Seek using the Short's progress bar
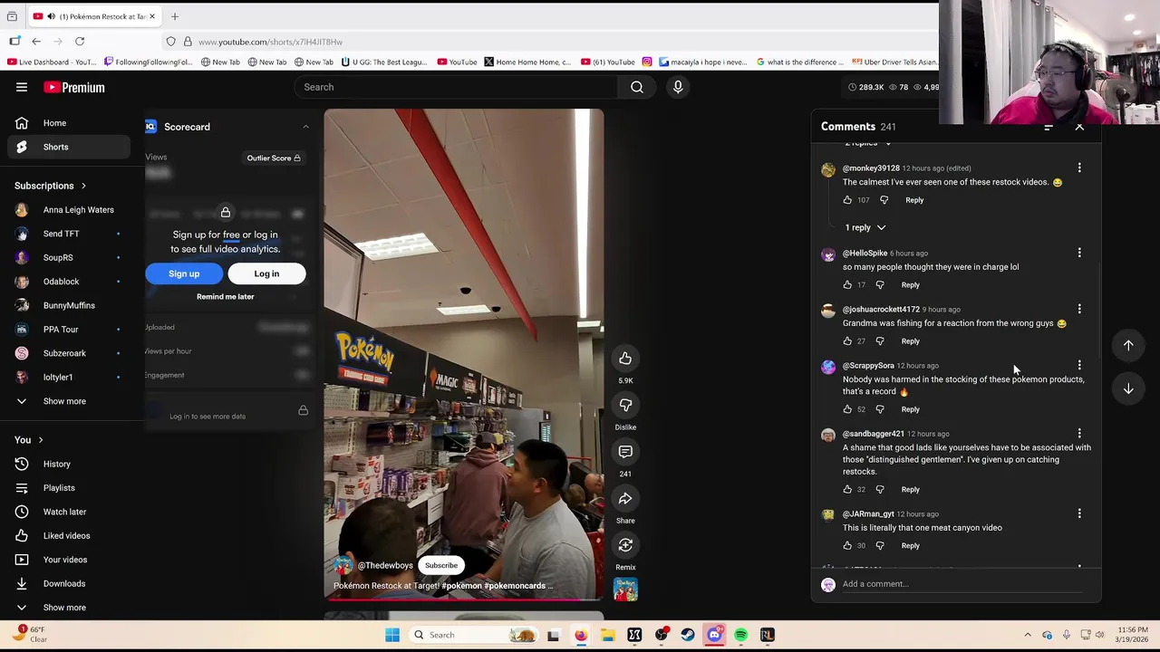This screenshot has height=652, width=1160. (464, 599)
